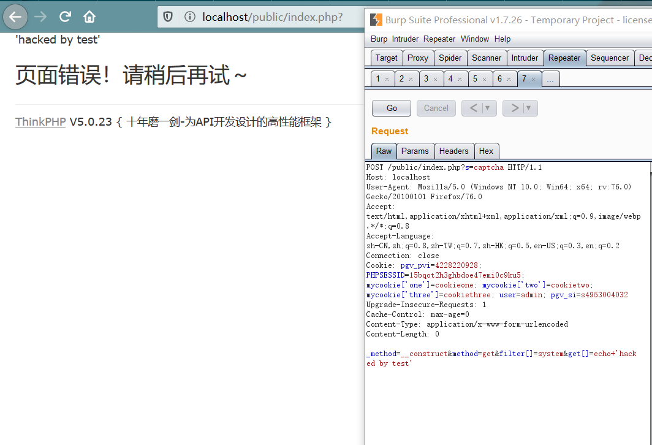Click the browser address bar URL

pyautogui.click(x=272, y=17)
